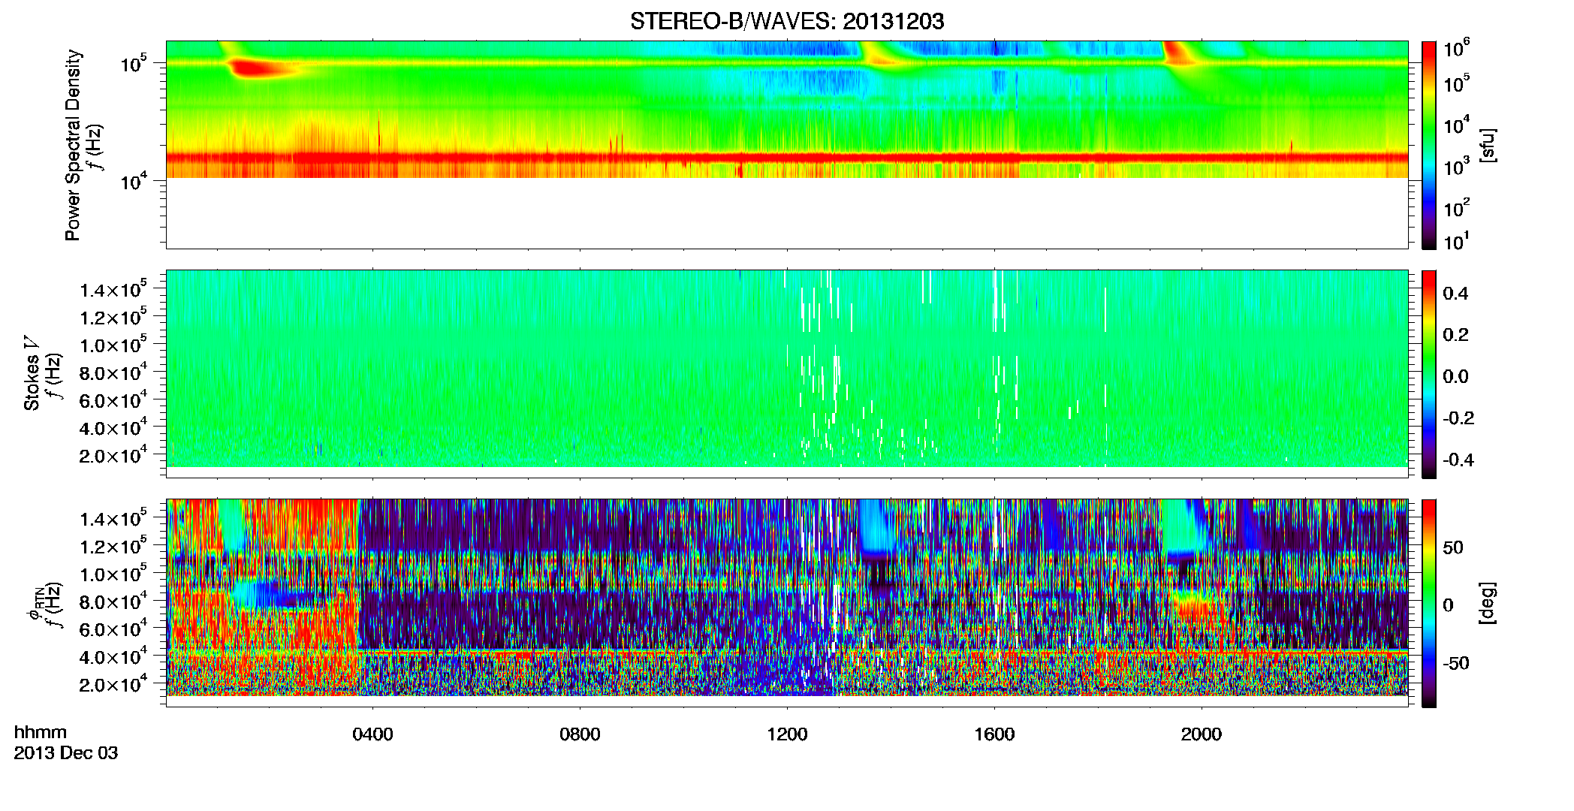Click the plot title STEREO-B/WAVES: 20131203
This screenshot has height=811, width=1574.
(787, 21)
